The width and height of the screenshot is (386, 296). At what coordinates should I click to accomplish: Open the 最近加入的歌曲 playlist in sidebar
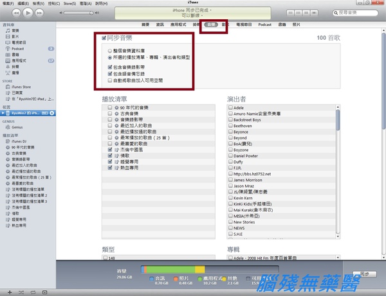click(24, 165)
